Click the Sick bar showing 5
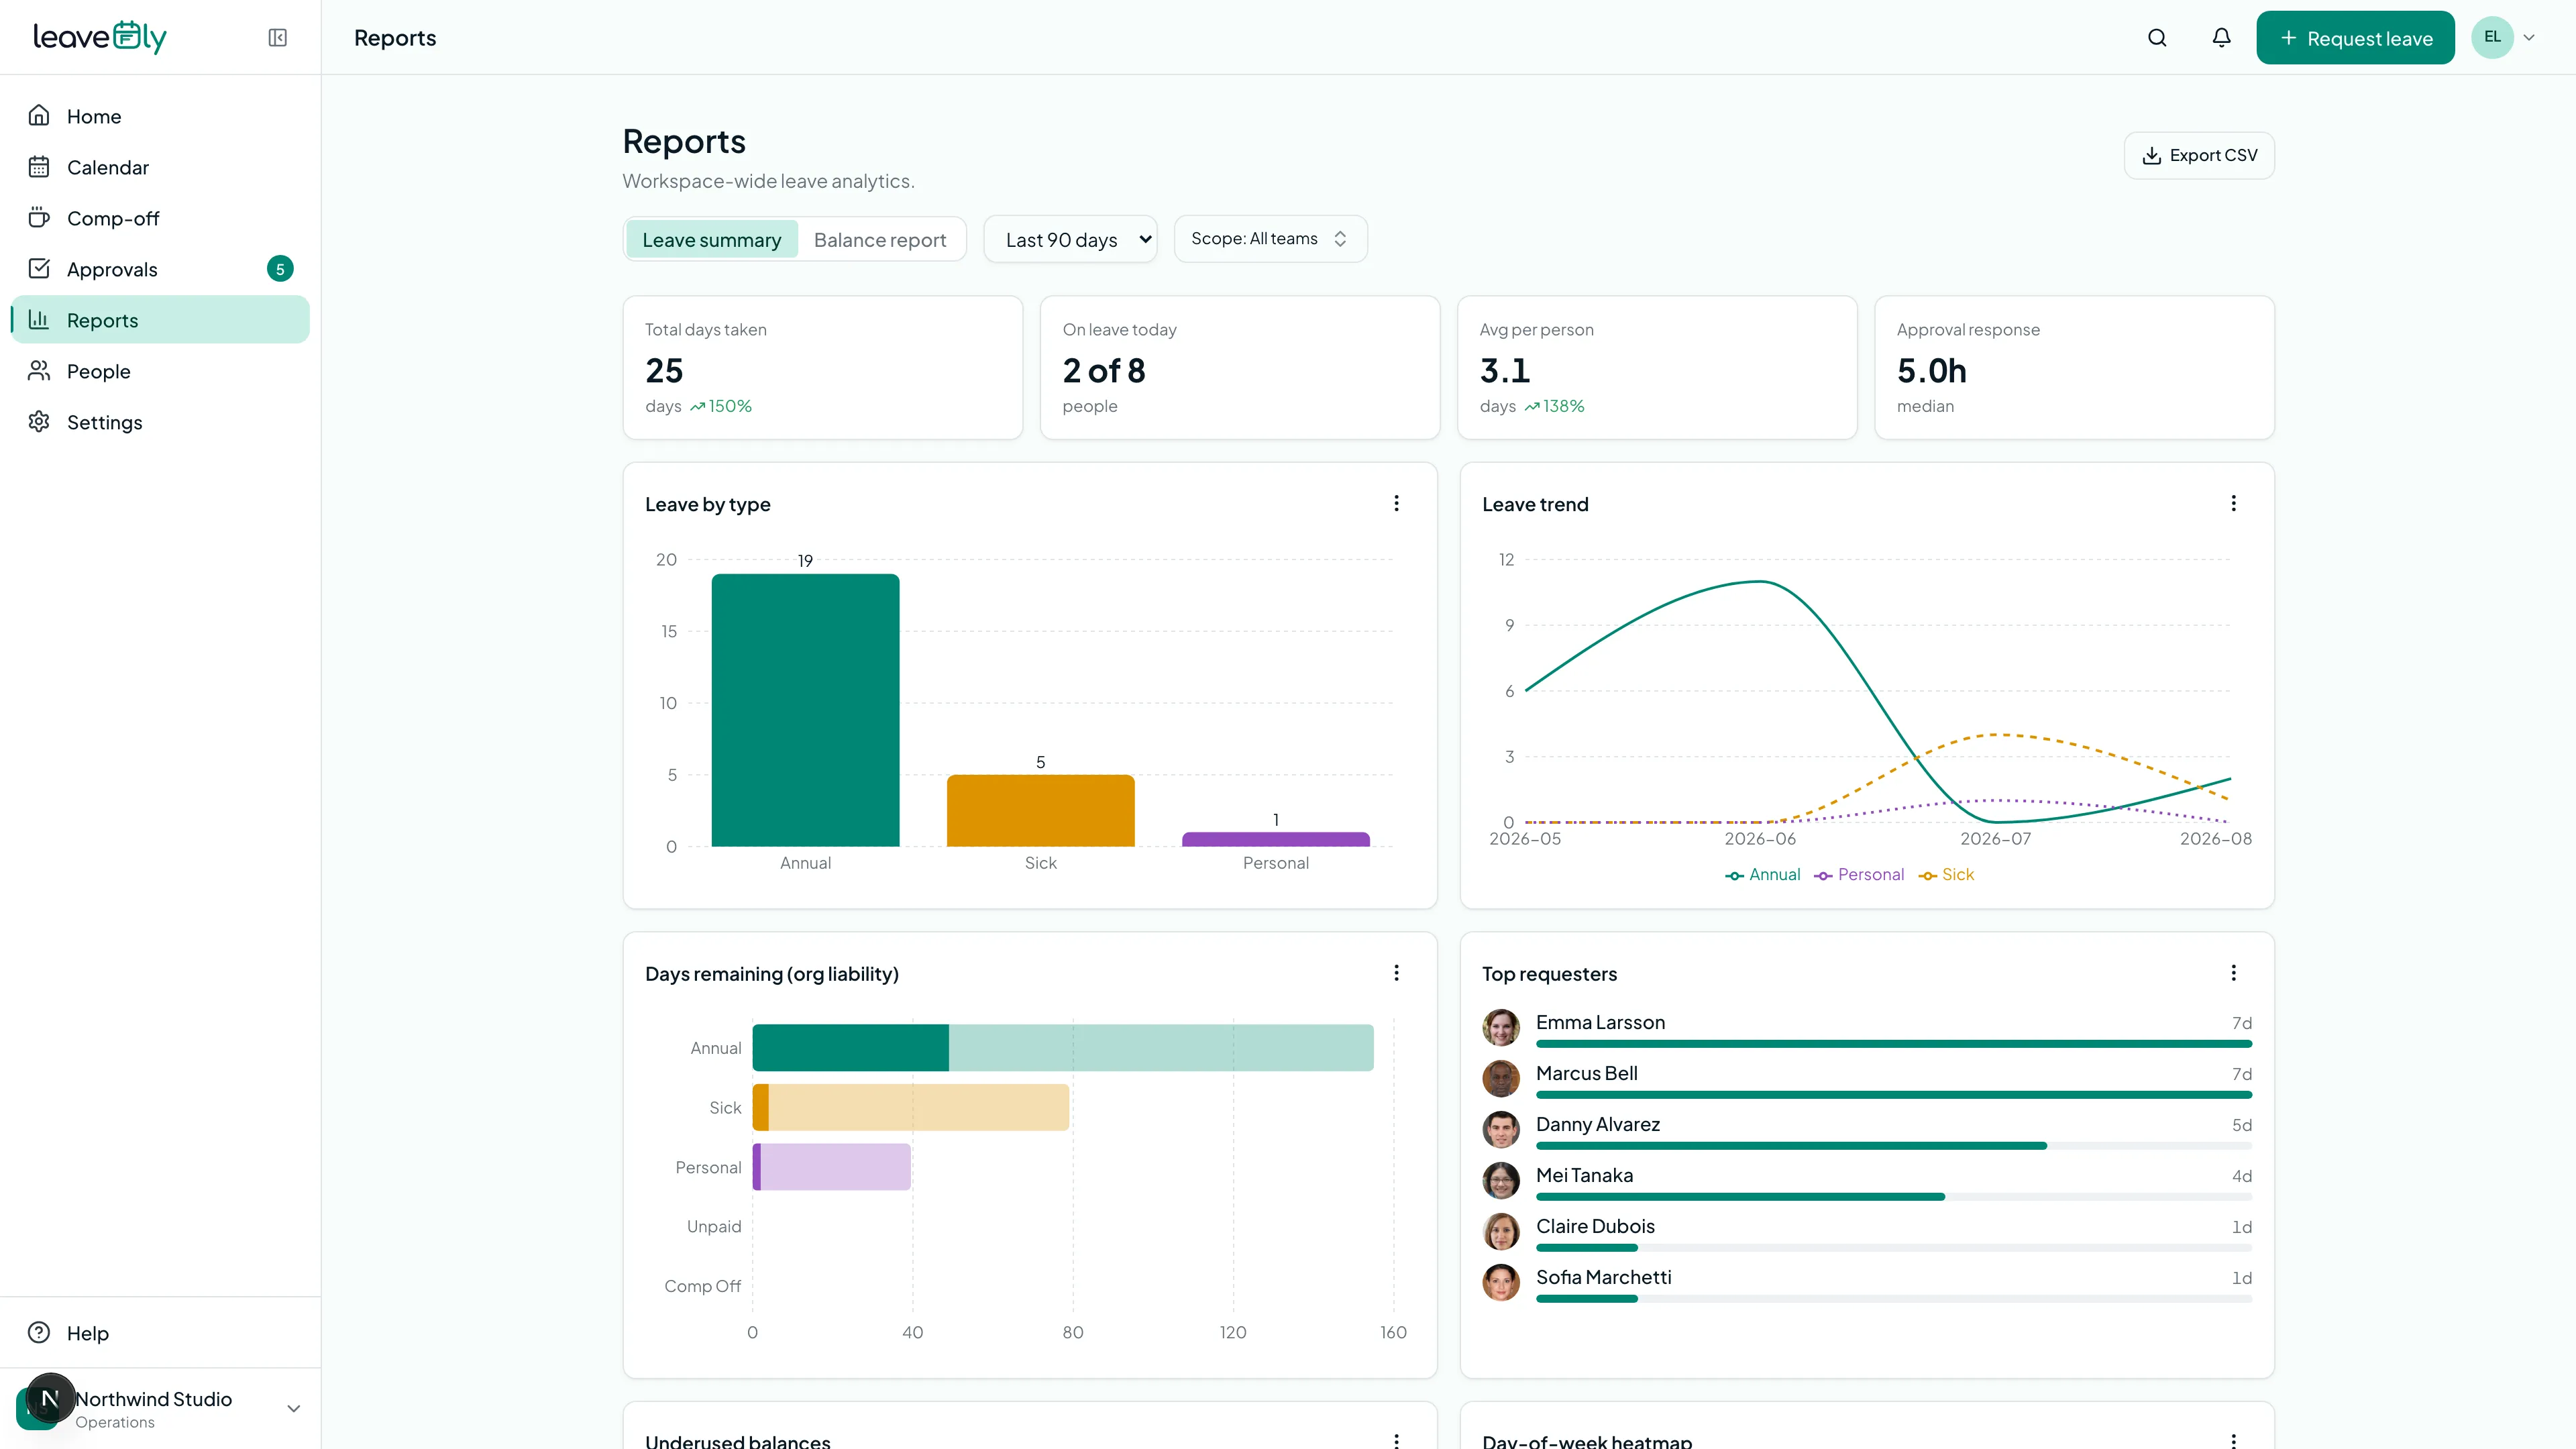 pyautogui.click(x=1040, y=811)
